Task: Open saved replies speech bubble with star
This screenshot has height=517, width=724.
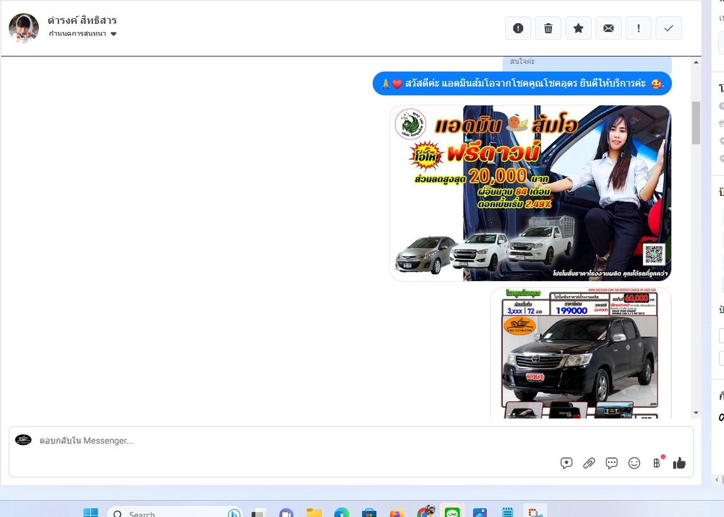Action: (567, 463)
